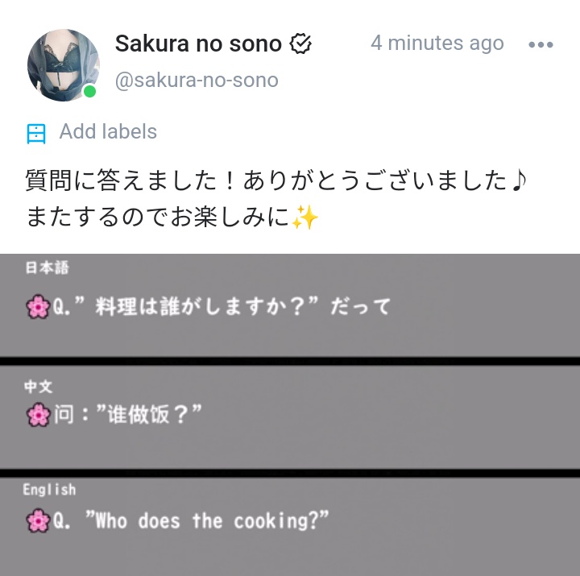Open the English question image panel
This screenshot has width=580, height=576.
(290, 526)
